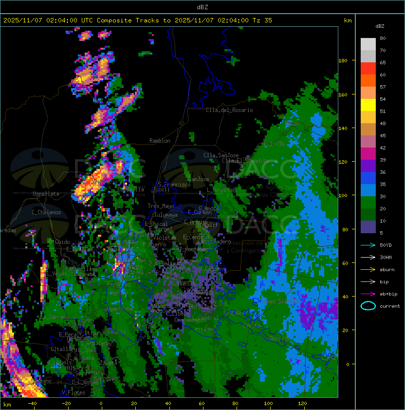Click the y-axis '140' km tick label
The image size is (405, 410).
coord(343,128)
